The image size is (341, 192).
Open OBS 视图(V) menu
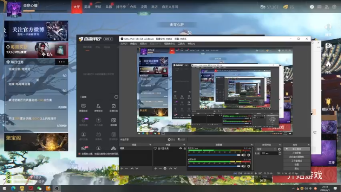tap(143, 44)
